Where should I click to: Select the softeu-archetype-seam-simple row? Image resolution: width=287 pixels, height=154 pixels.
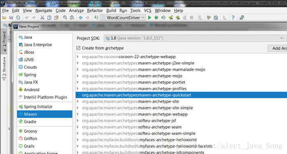point(181,134)
